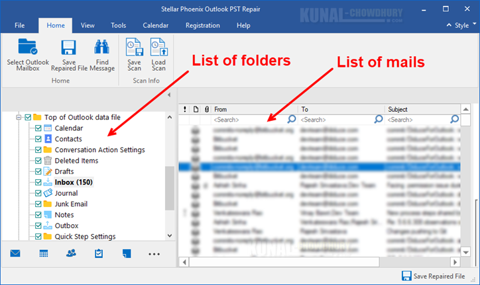Switch to the View tab
480x285 pixels.
[x=88, y=25]
